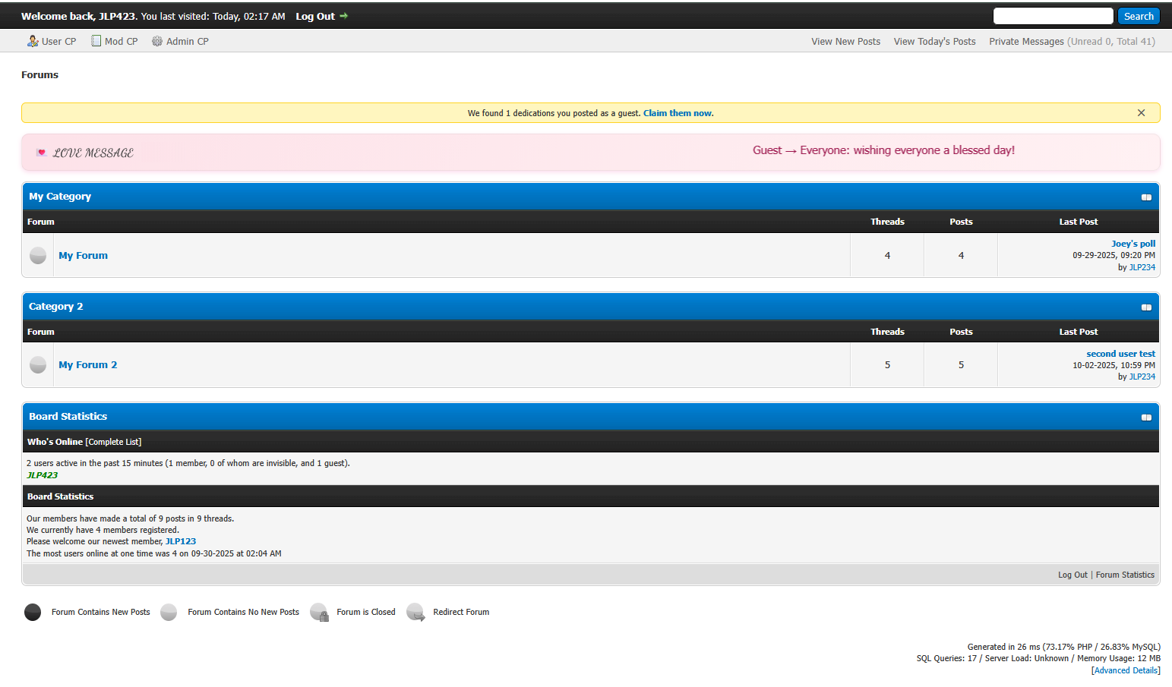1172x687 pixels.
Task: Open the Complete List of online users
Action: point(113,442)
